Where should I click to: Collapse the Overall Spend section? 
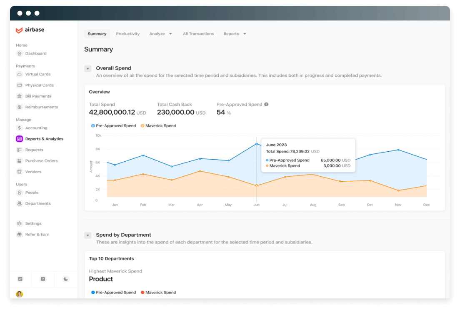(88, 69)
